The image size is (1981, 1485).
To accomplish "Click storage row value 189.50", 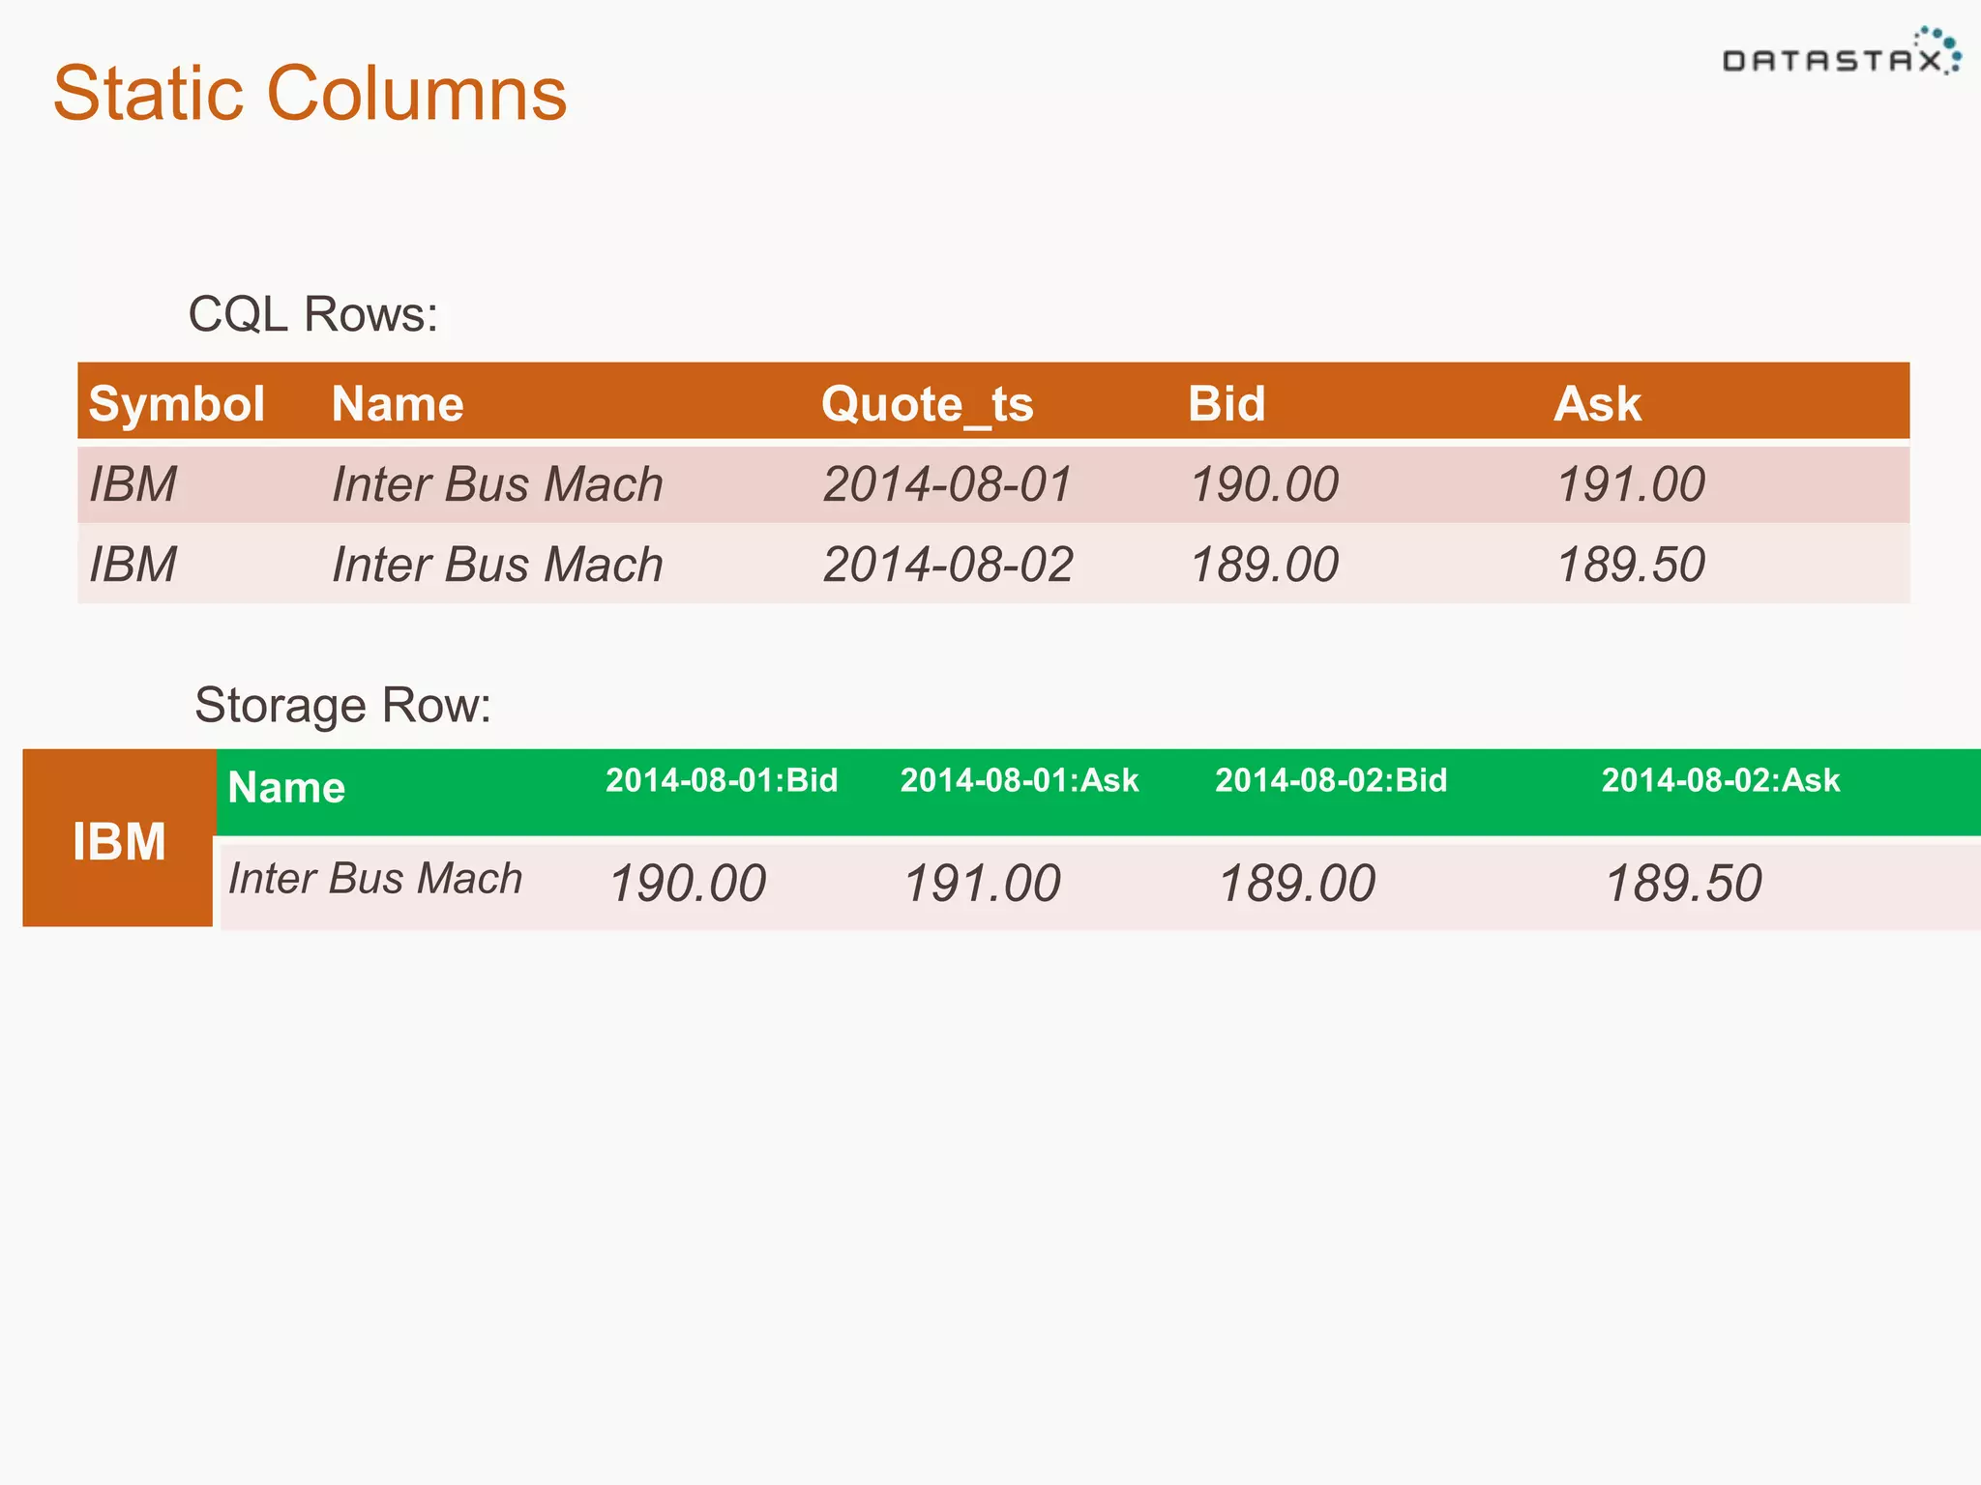I will (x=1684, y=884).
